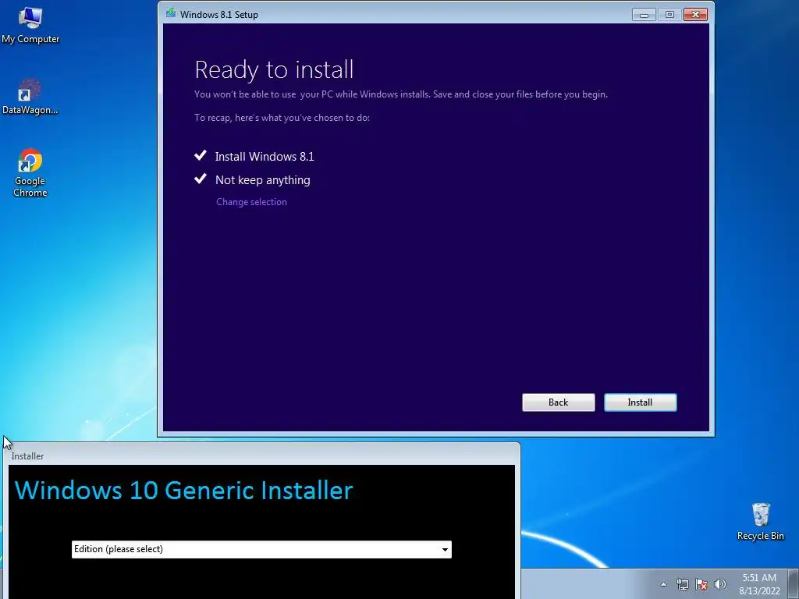Click the 'Ready to install' heading
799x599 pixels.
(274, 69)
